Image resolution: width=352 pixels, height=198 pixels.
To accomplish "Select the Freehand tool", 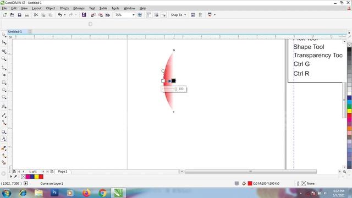I will 4,68.
